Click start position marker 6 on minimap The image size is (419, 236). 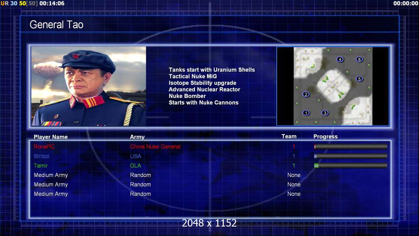tap(359, 59)
